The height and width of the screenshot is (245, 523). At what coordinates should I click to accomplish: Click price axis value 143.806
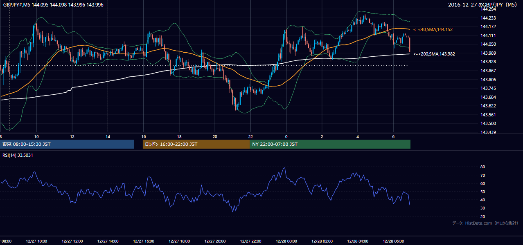[x=488, y=80]
